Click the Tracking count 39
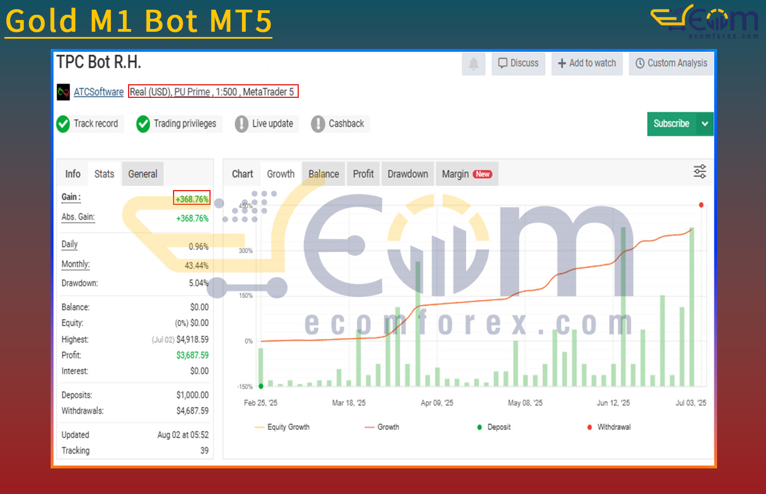Screen dimensions: 766x494 204,451
